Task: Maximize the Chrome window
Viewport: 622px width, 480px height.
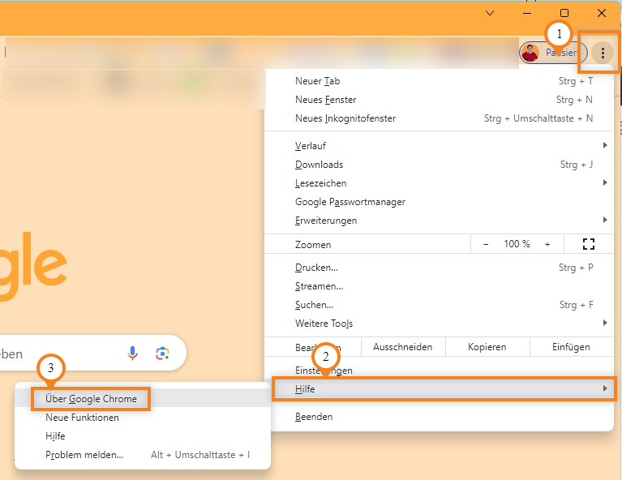Action: click(564, 13)
